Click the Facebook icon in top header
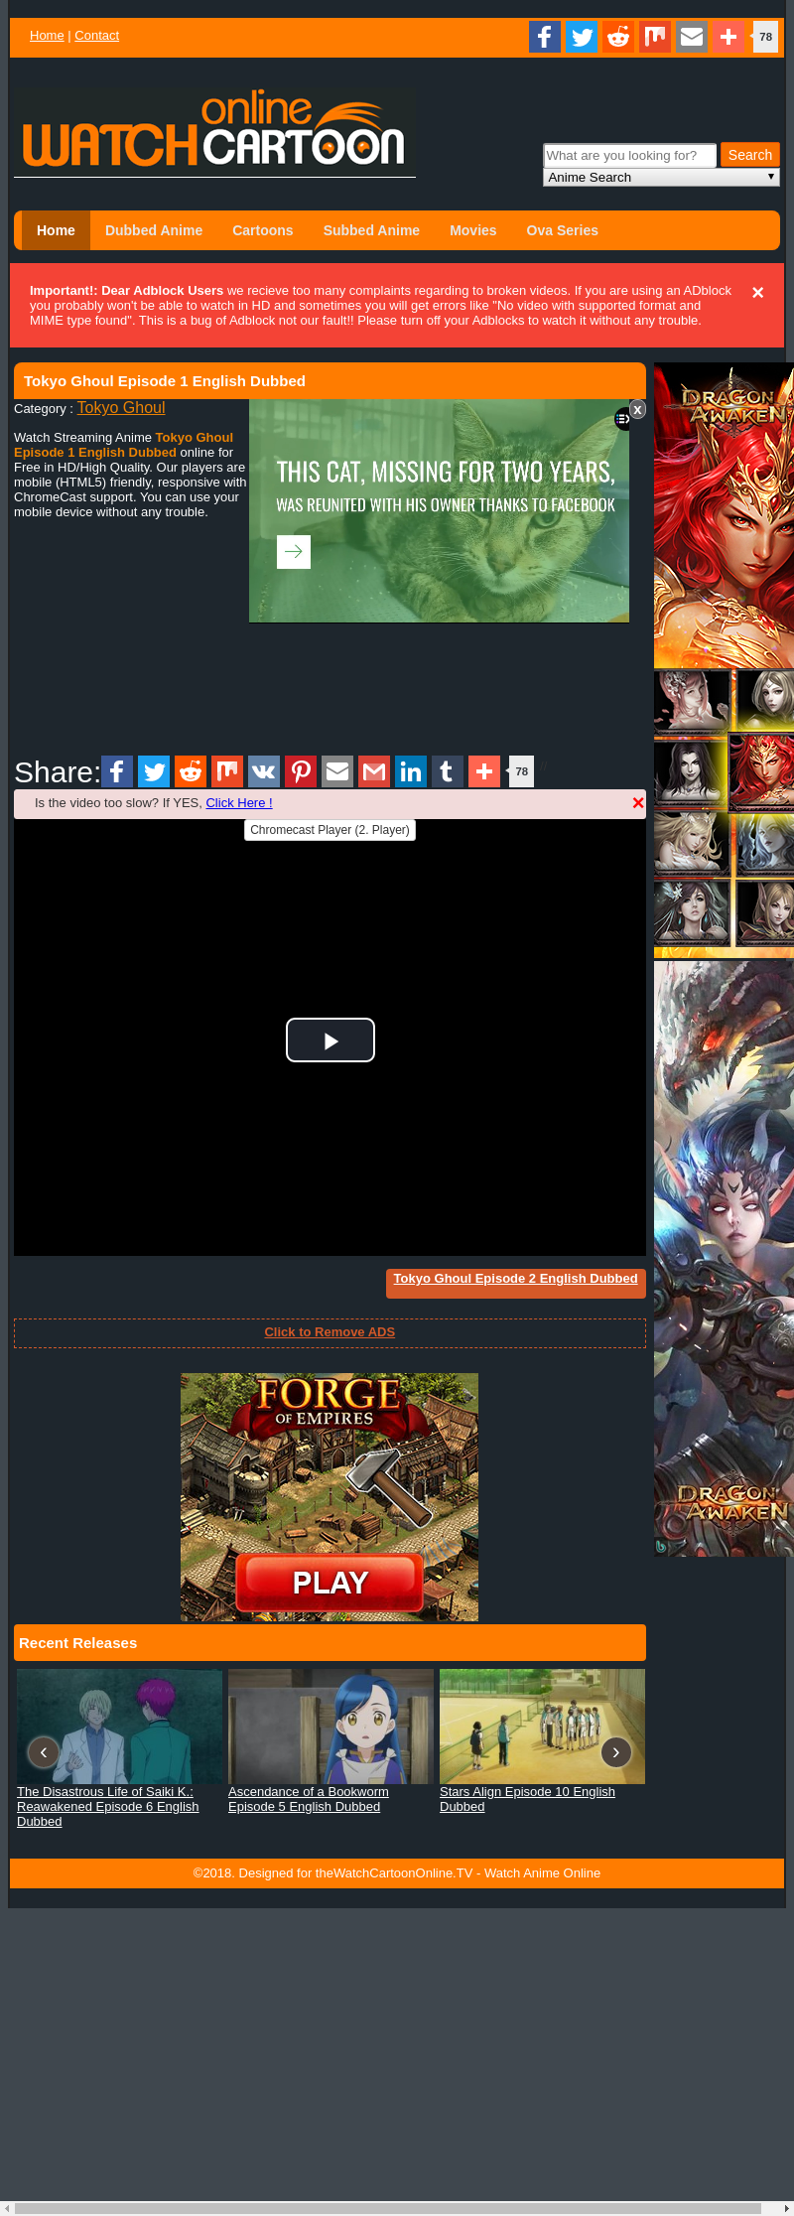 tap(545, 37)
